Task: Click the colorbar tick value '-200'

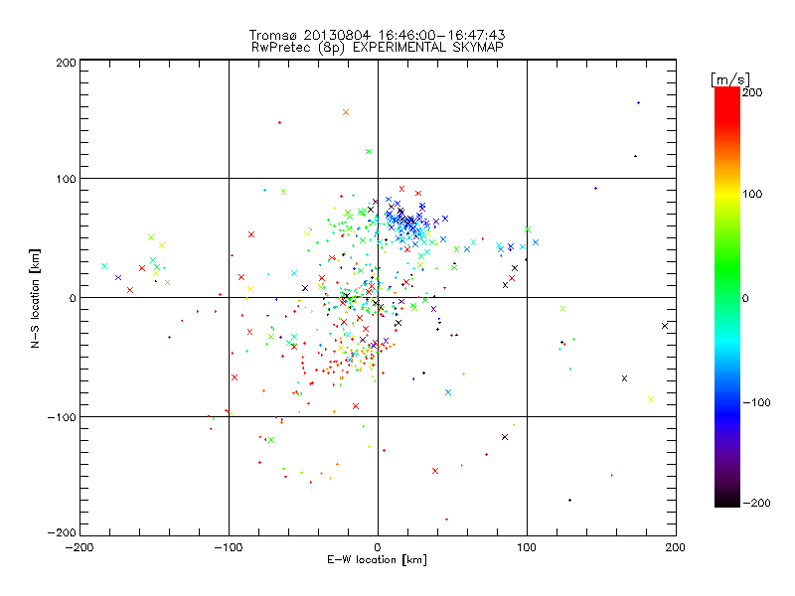Action: (x=756, y=503)
